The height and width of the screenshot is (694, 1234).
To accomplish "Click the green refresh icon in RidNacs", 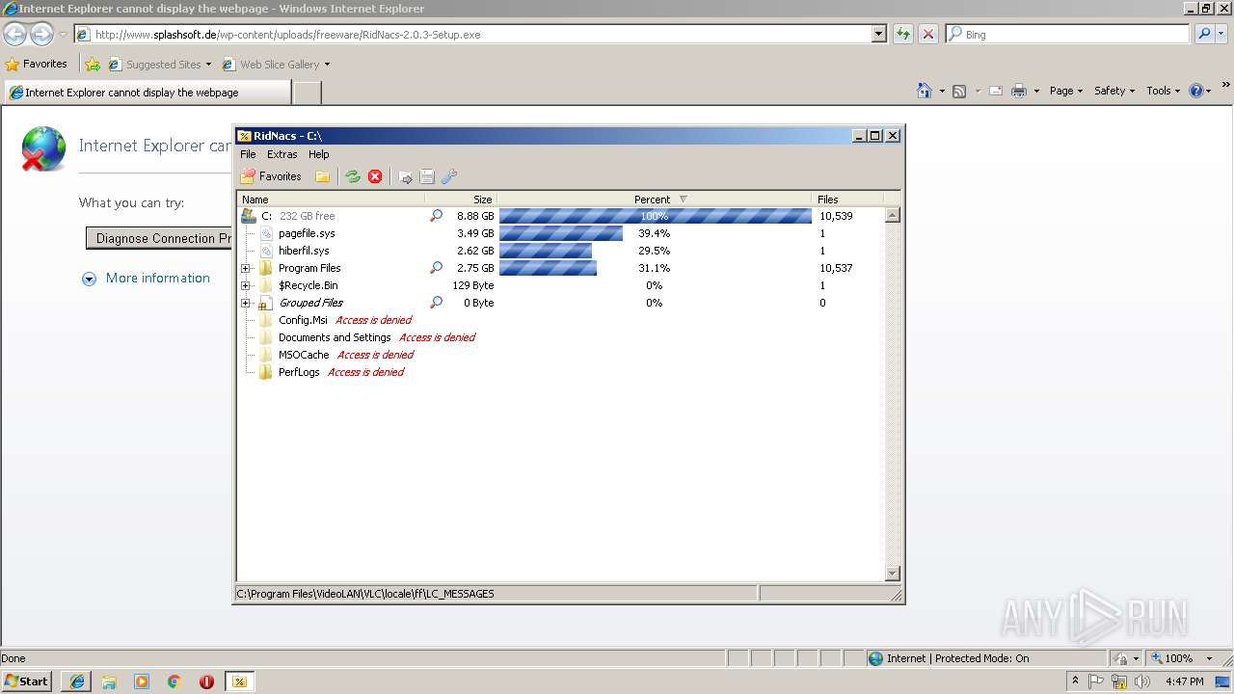I will (353, 176).
